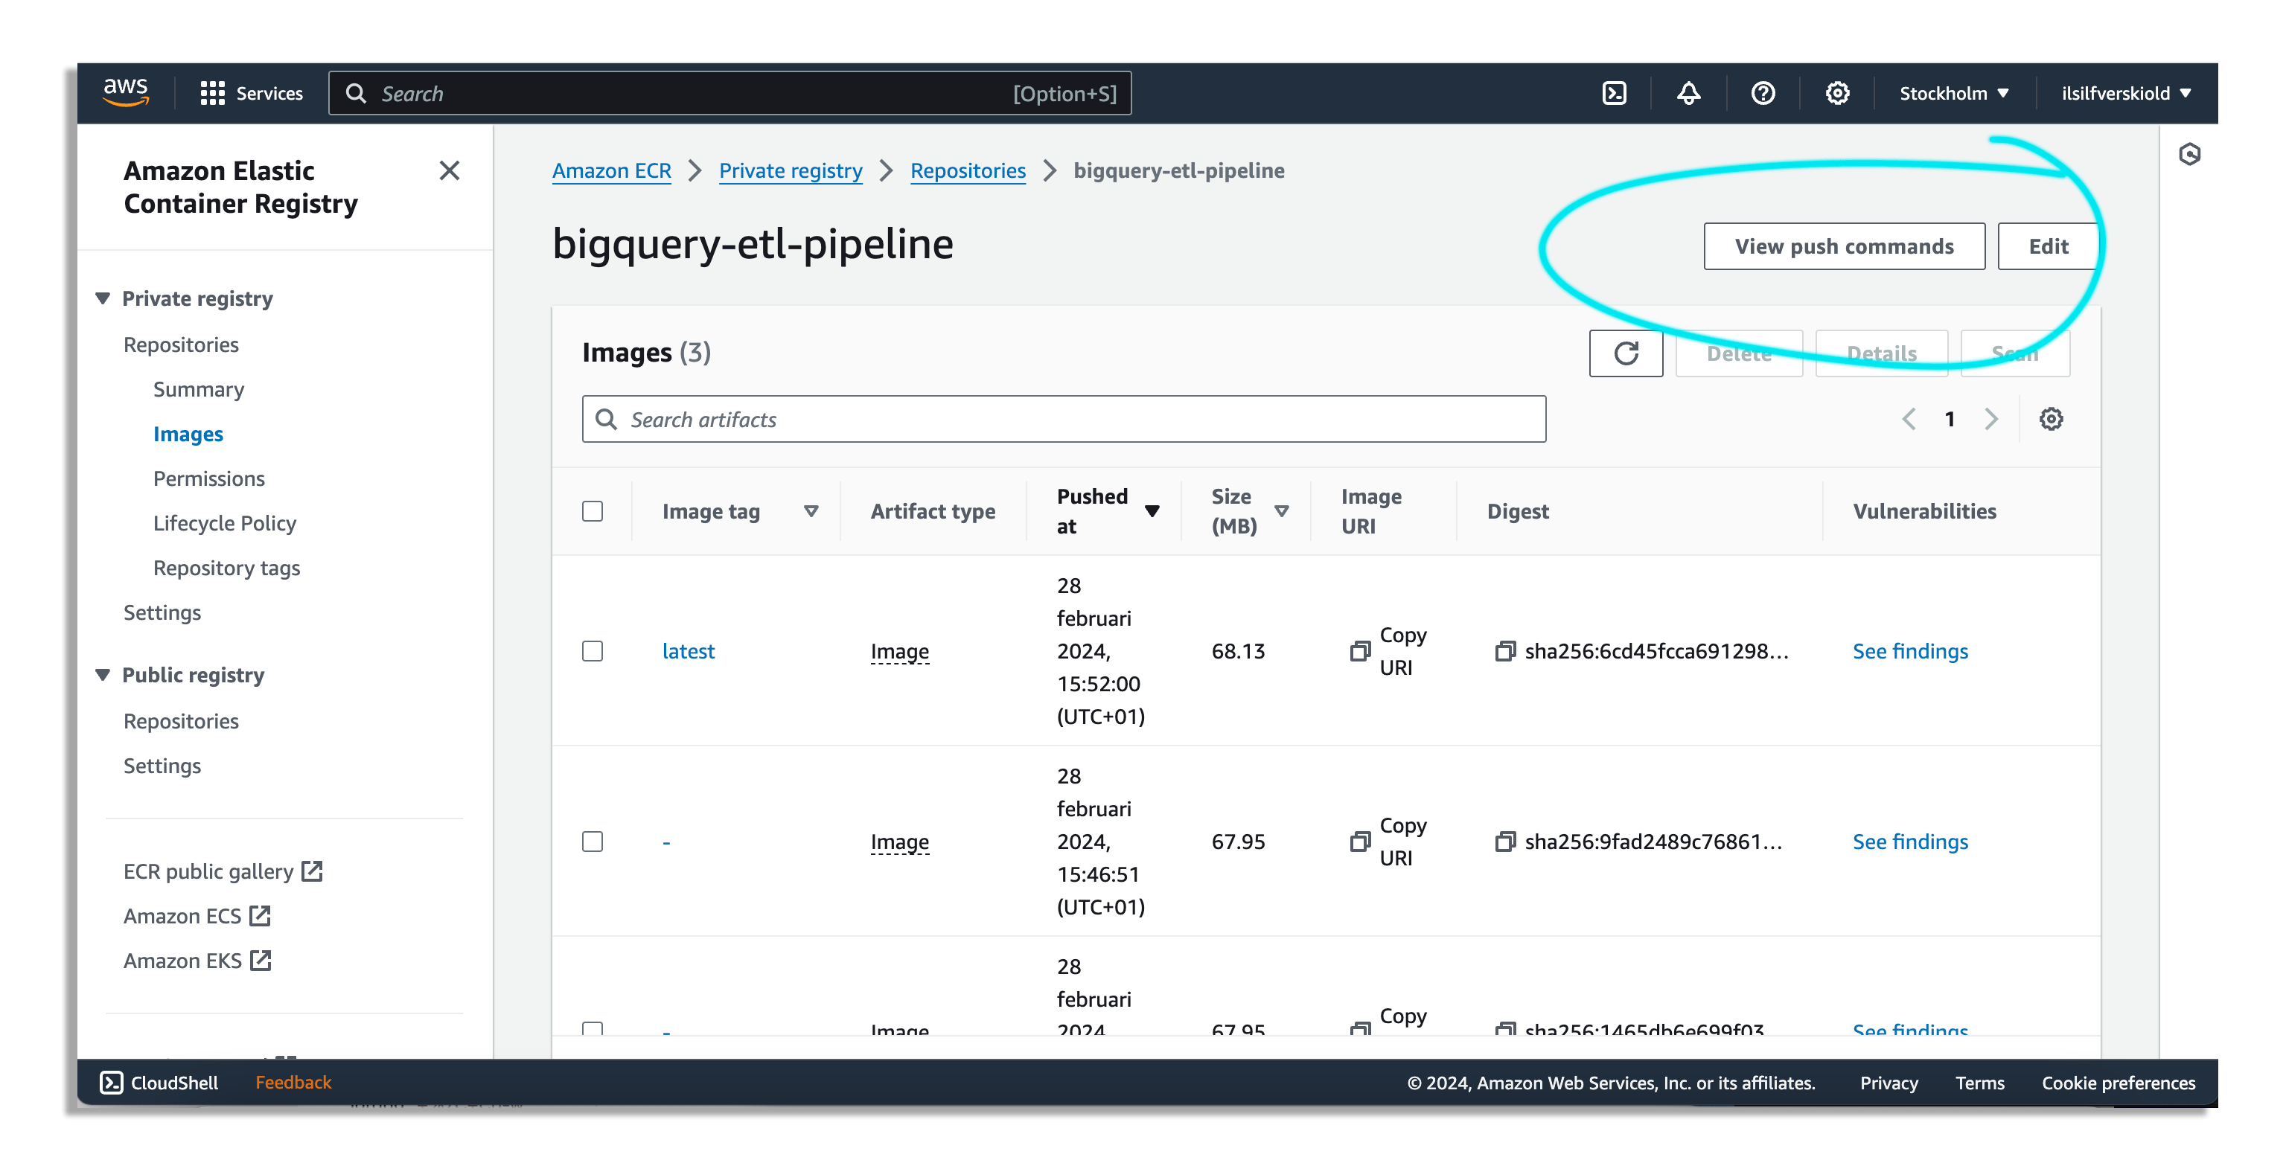2286x1163 pixels.
Task: Click the help question mark icon
Action: pyautogui.click(x=1763, y=93)
